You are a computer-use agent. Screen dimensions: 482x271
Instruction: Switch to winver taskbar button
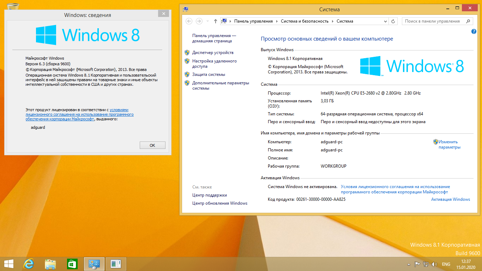[x=116, y=264]
